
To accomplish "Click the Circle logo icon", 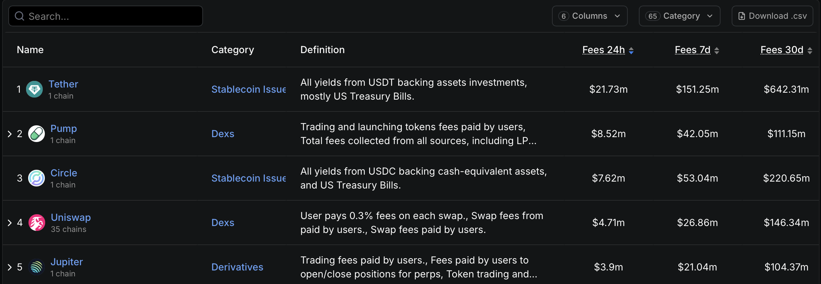I will click(36, 178).
